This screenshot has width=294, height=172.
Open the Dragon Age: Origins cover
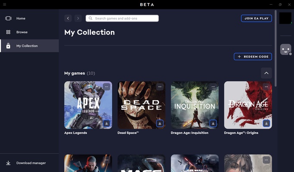click(x=248, y=105)
